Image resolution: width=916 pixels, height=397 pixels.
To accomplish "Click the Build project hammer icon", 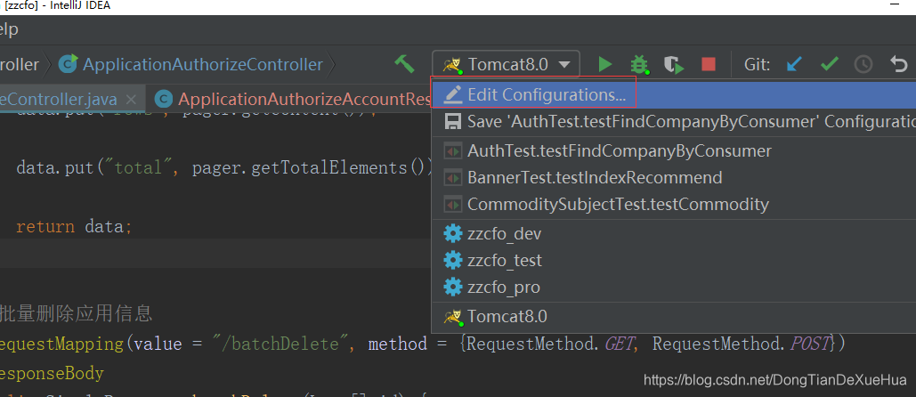I will tap(403, 63).
